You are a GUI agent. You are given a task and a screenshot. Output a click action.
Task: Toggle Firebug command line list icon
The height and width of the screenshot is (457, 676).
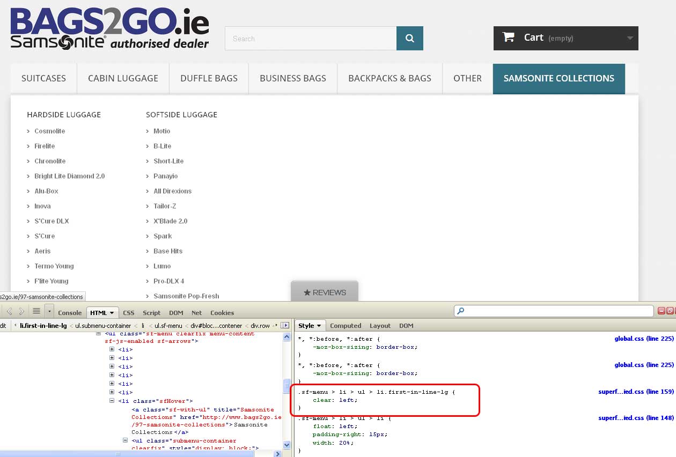tap(36, 311)
